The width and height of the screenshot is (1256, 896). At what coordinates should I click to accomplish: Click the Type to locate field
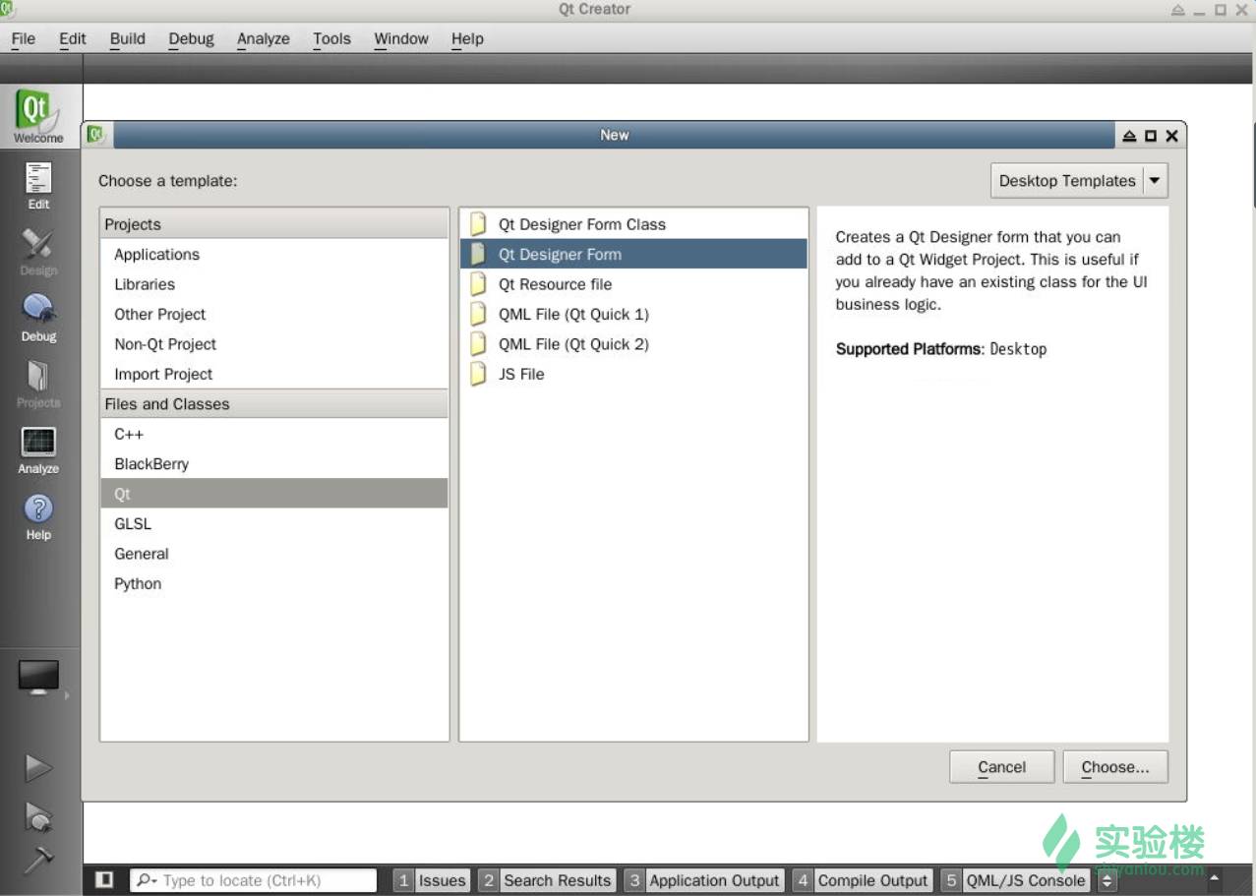pyautogui.click(x=254, y=880)
